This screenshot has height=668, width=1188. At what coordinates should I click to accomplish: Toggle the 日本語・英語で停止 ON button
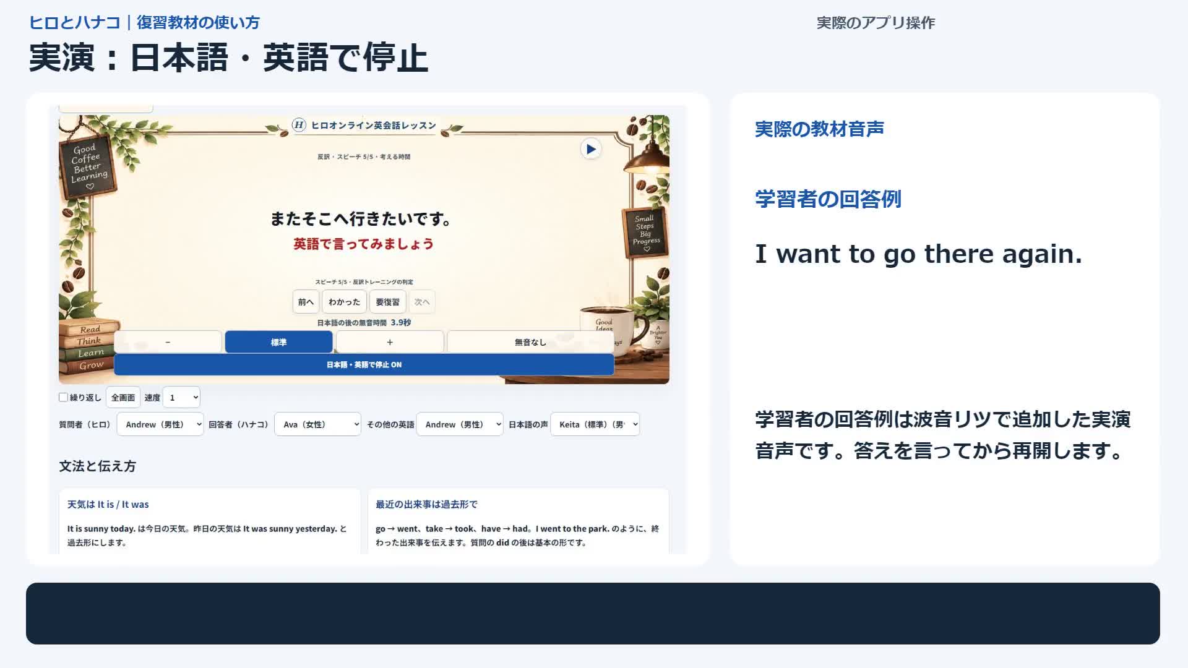pos(364,365)
